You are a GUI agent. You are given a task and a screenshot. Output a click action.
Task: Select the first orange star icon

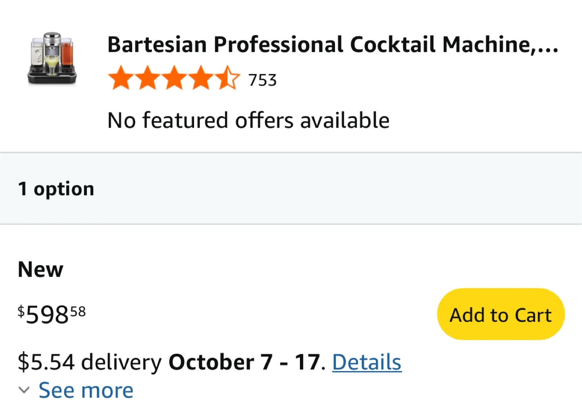click(121, 78)
